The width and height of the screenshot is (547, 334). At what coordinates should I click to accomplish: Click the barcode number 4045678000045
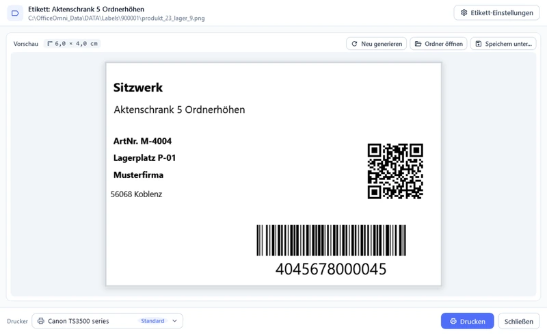tap(331, 269)
